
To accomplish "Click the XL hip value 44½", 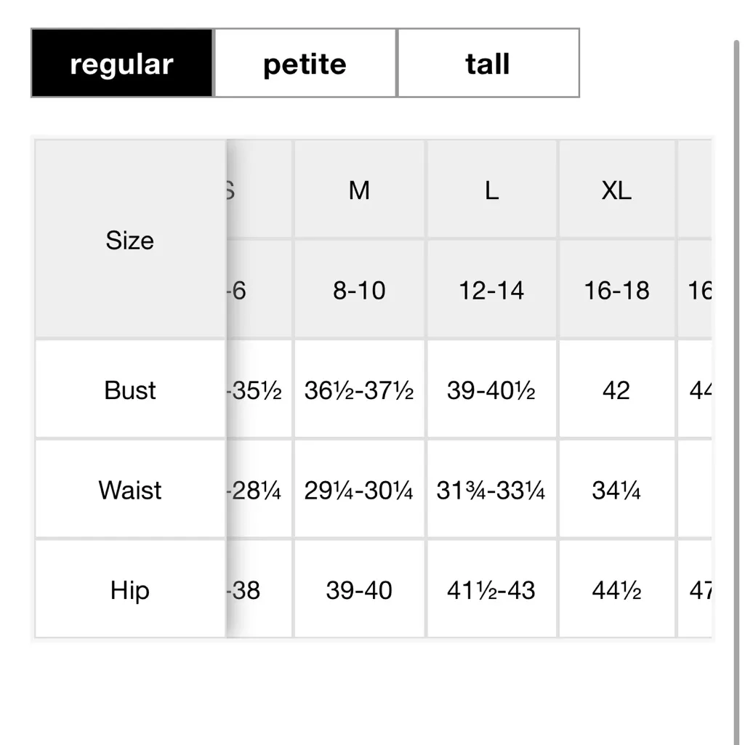I will point(617,590).
